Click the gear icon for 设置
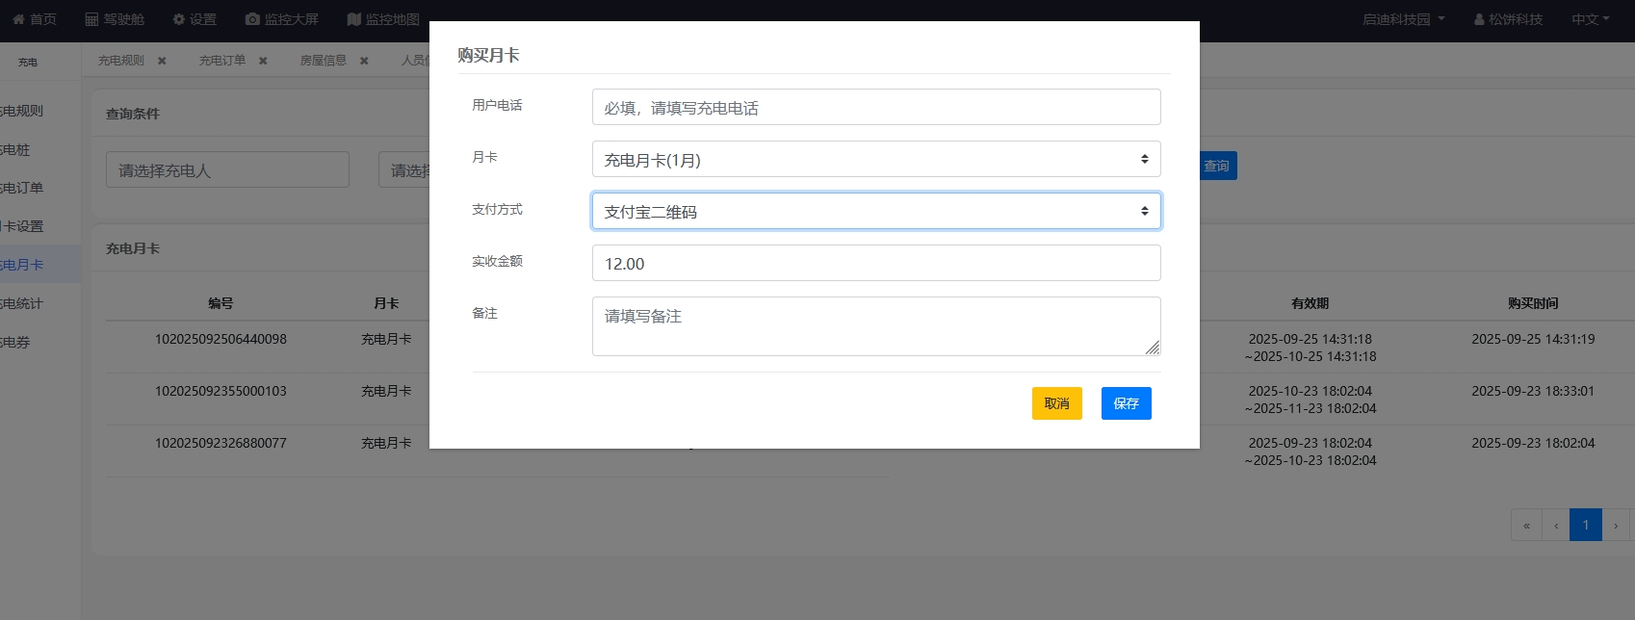The height and width of the screenshot is (620, 1635). [178, 19]
